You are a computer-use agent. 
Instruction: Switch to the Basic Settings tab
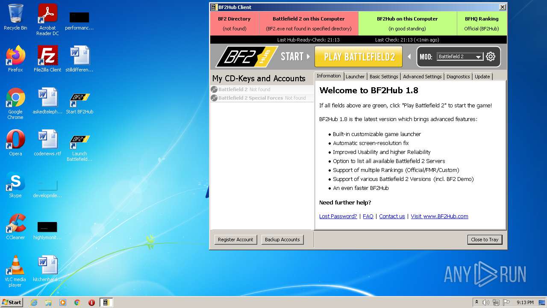[x=384, y=77]
